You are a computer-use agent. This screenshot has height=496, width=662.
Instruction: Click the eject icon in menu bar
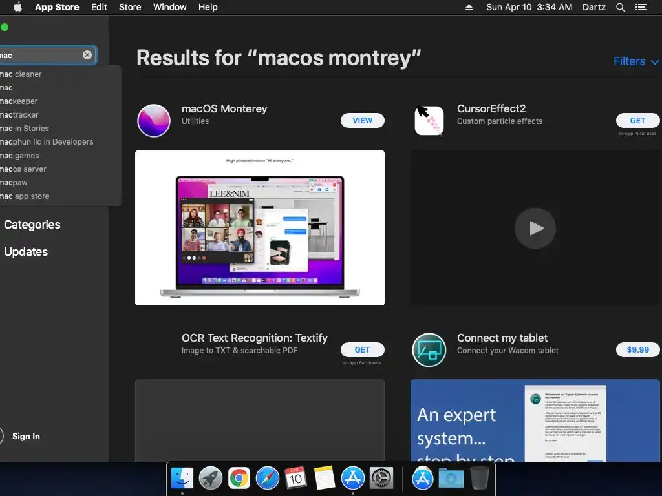tap(469, 7)
